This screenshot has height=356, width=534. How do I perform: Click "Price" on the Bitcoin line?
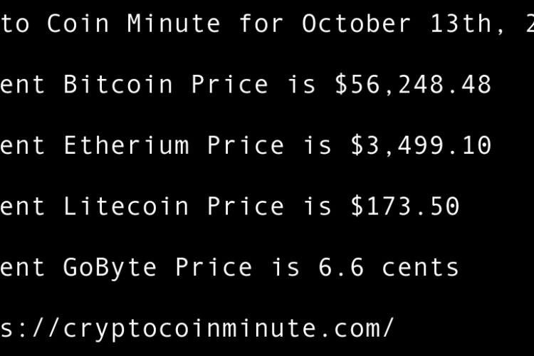[x=230, y=85]
